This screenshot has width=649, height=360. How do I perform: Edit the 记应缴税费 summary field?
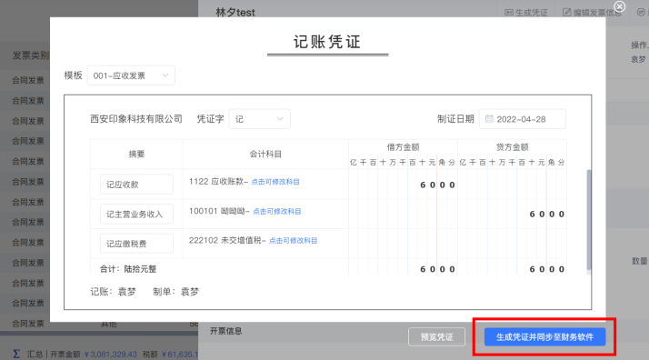(136, 244)
